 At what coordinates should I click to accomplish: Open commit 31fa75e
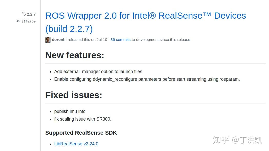point(28,21)
